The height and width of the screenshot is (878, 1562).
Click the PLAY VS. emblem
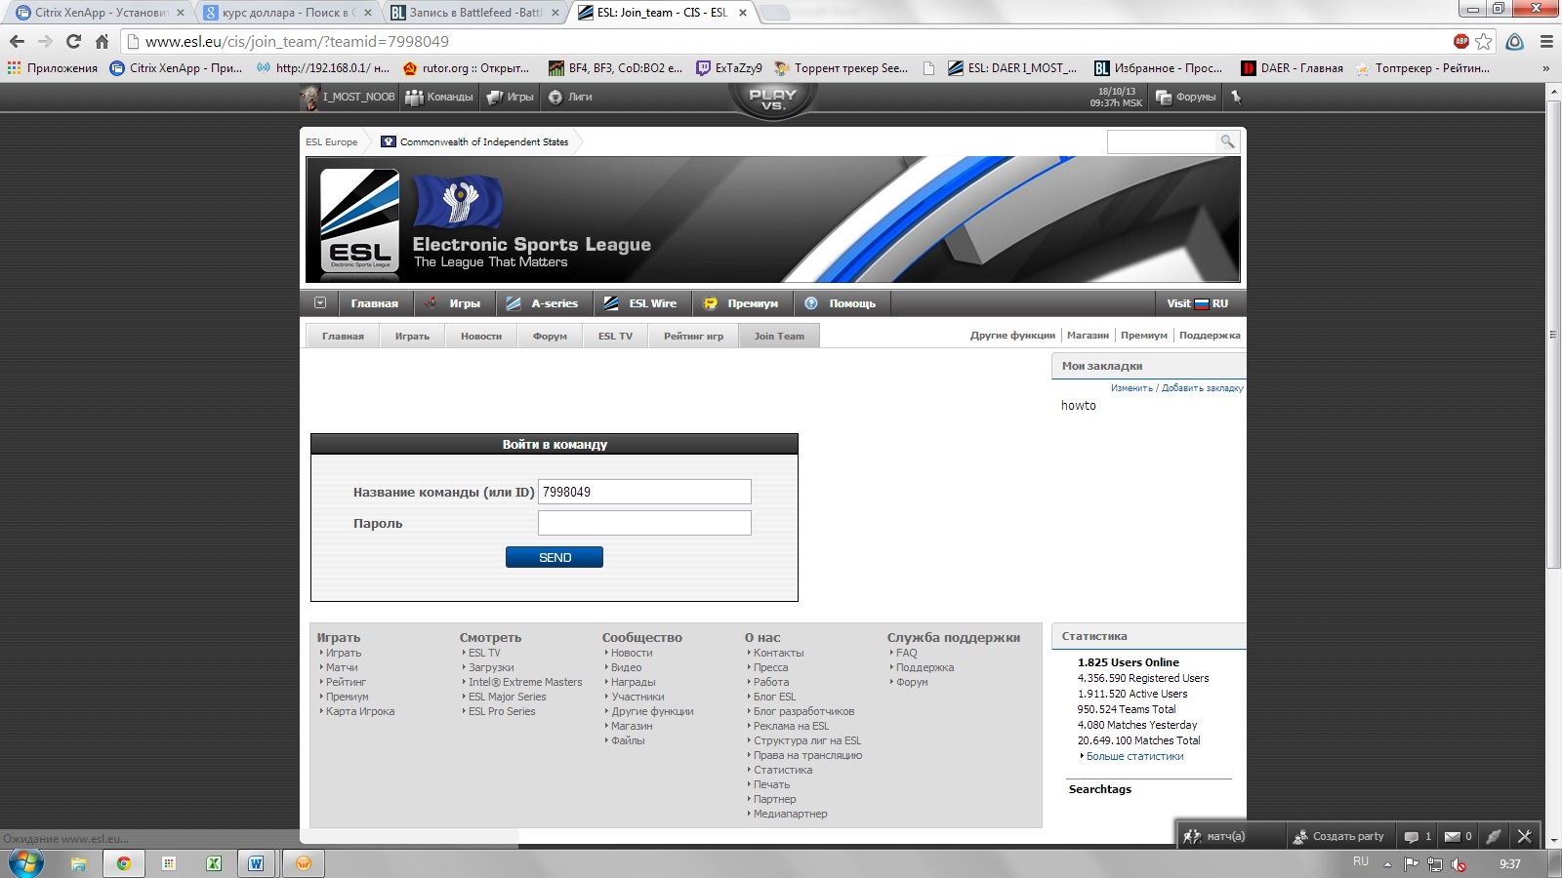[x=772, y=100]
